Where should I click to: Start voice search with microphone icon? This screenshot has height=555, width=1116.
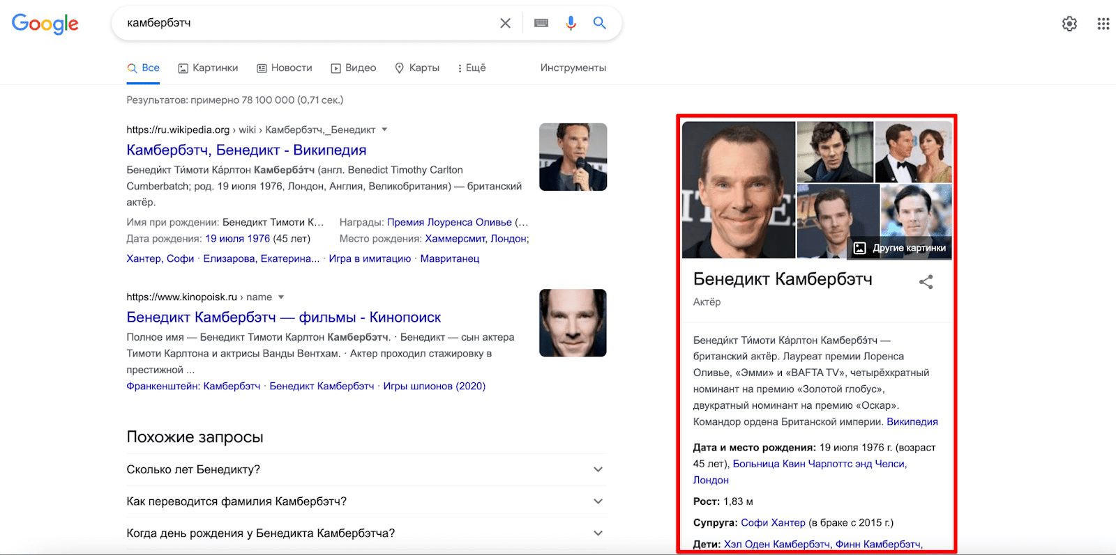(x=571, y=23)
